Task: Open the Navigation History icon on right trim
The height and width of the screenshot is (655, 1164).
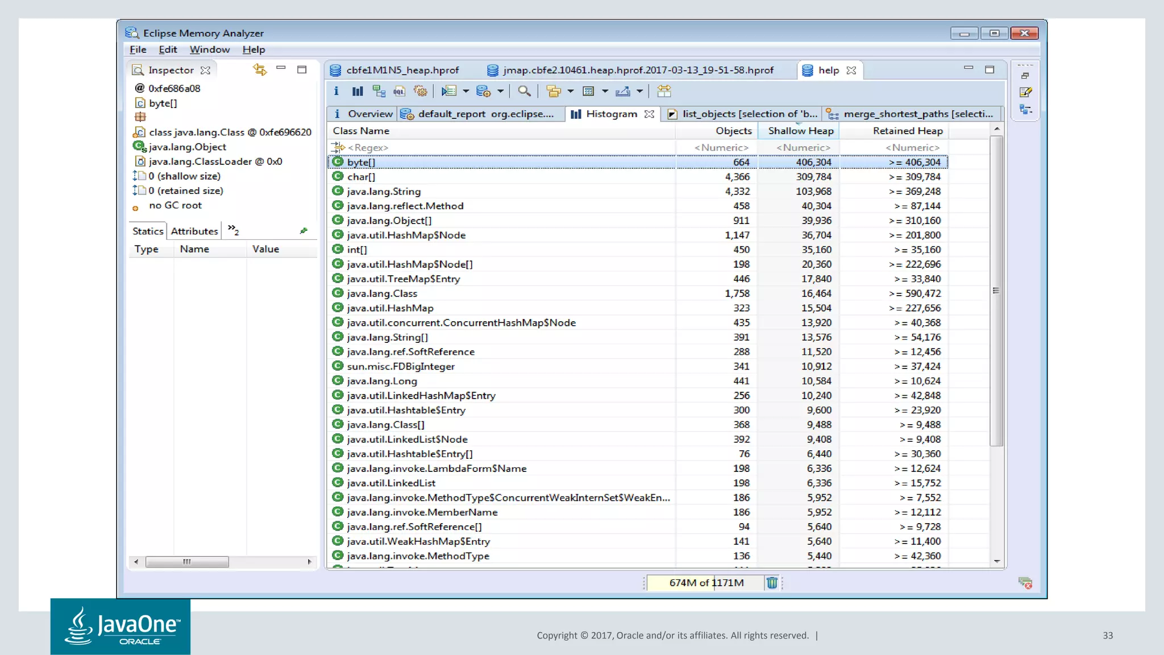Action: click(x=1025, y=109)
